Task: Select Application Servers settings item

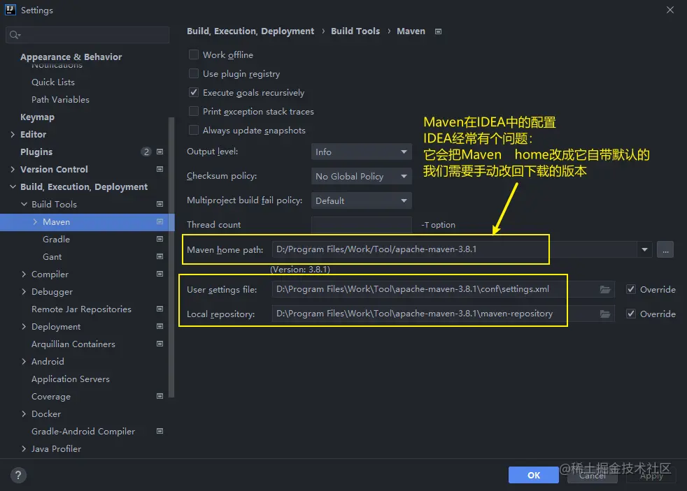Action: (71, 379)
